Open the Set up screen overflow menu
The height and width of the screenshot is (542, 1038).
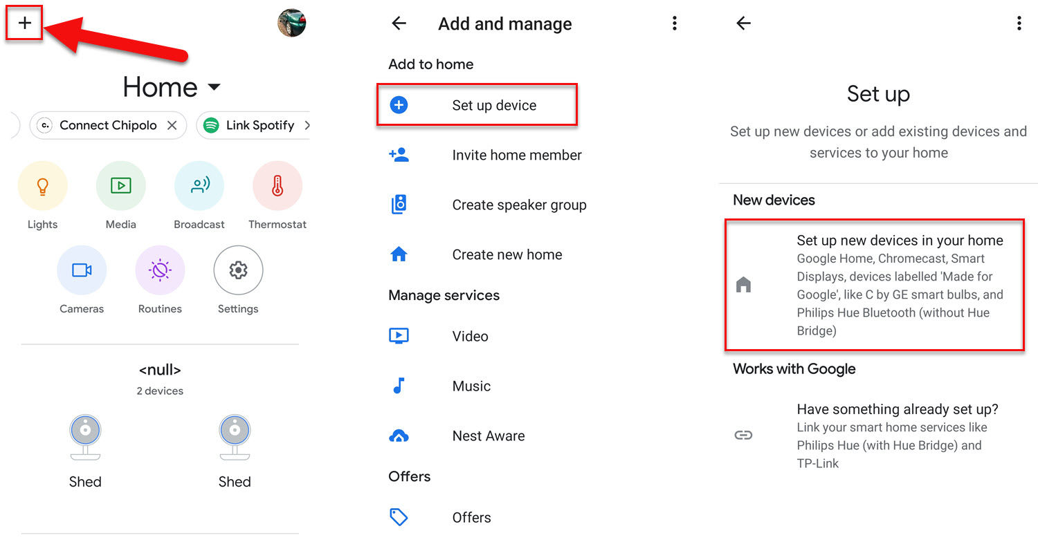coord(1019,24)
